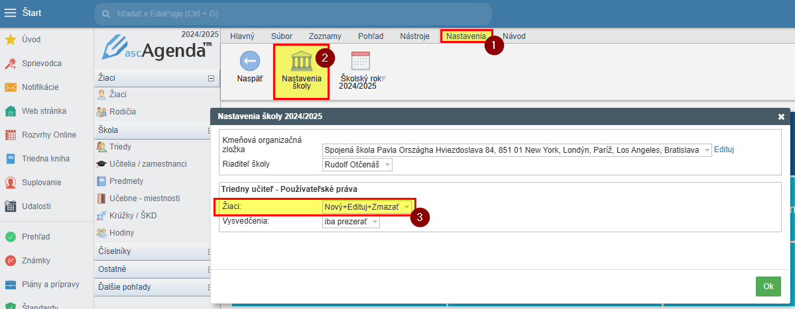Viewport: 795px width, 309px height.
Task: Open the hamburger menu next to Štart
Action: tap(11, 13)
